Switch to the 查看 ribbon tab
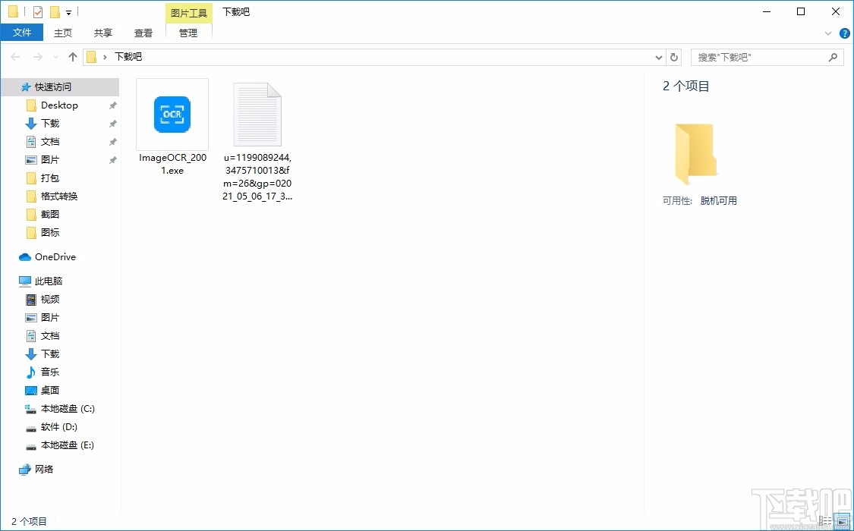The width and height of the screenshot is (854, 531). point(143,33)
